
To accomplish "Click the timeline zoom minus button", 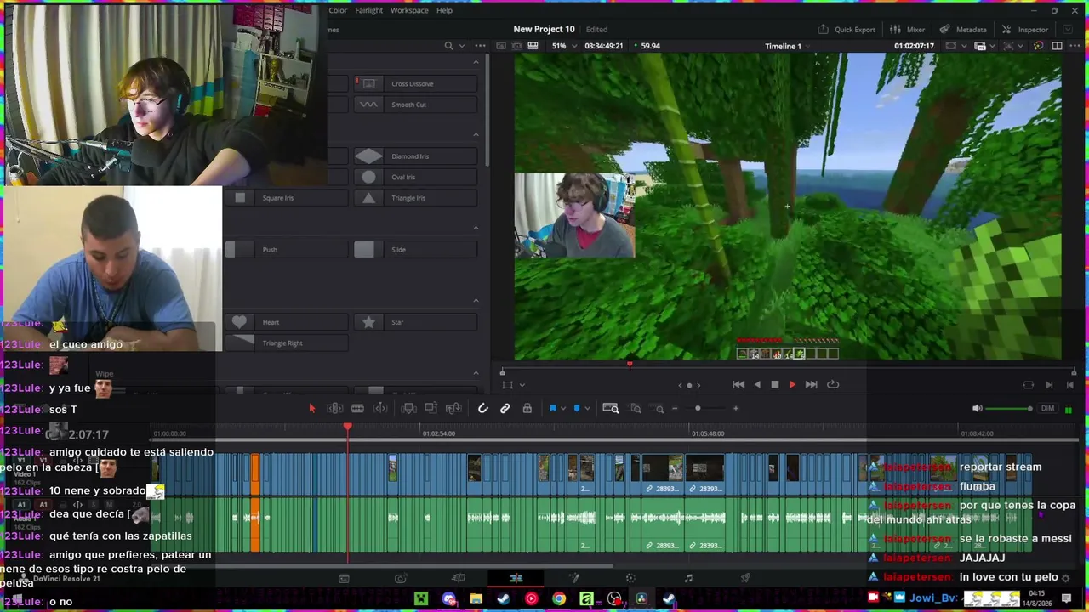I will point(675,409).
